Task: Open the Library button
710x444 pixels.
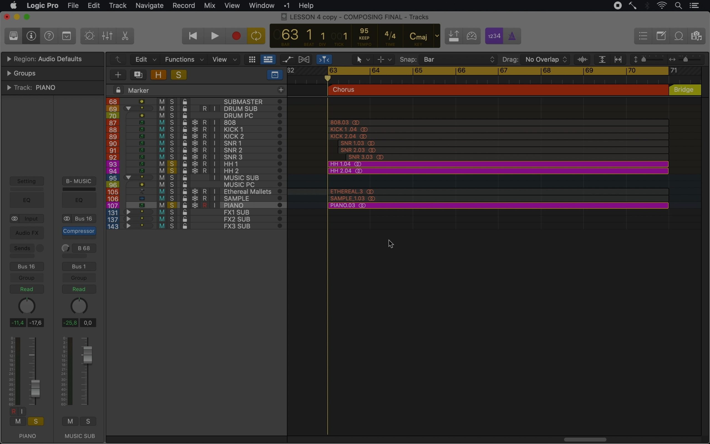Action: 14,36
